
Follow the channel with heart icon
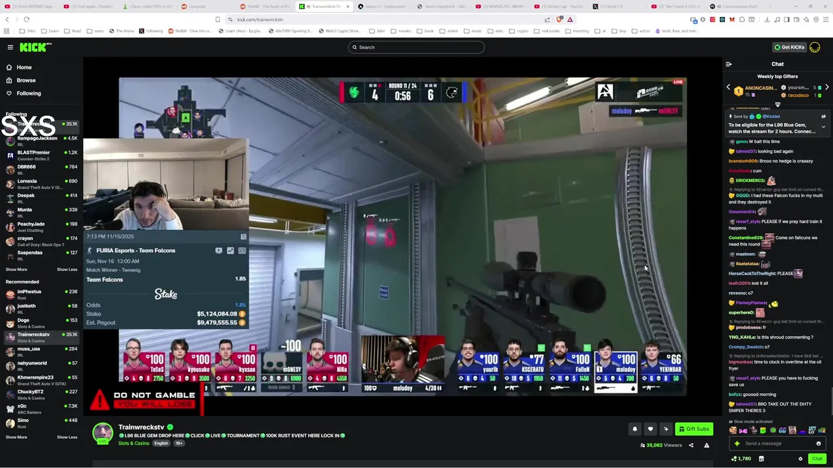coord(650,429)
